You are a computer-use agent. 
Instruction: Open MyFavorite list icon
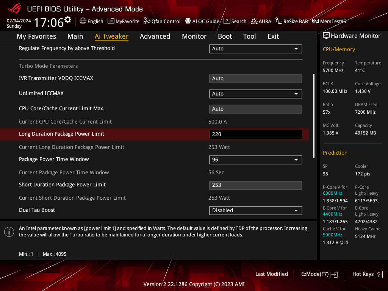[111, 21]
